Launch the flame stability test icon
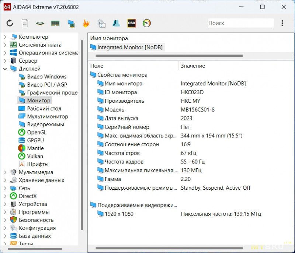The image size is (295, 253). pos(86,23)
